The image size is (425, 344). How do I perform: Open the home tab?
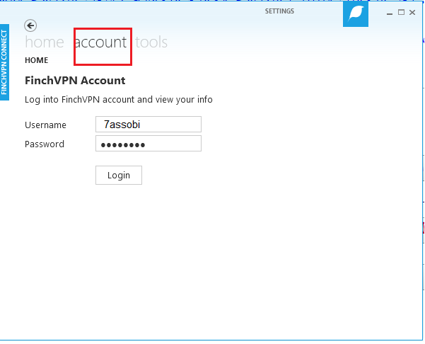coord(45,42)
